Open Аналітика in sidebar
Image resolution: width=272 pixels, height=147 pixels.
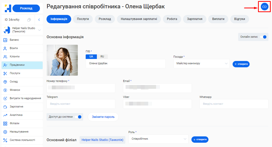[16, 115]
